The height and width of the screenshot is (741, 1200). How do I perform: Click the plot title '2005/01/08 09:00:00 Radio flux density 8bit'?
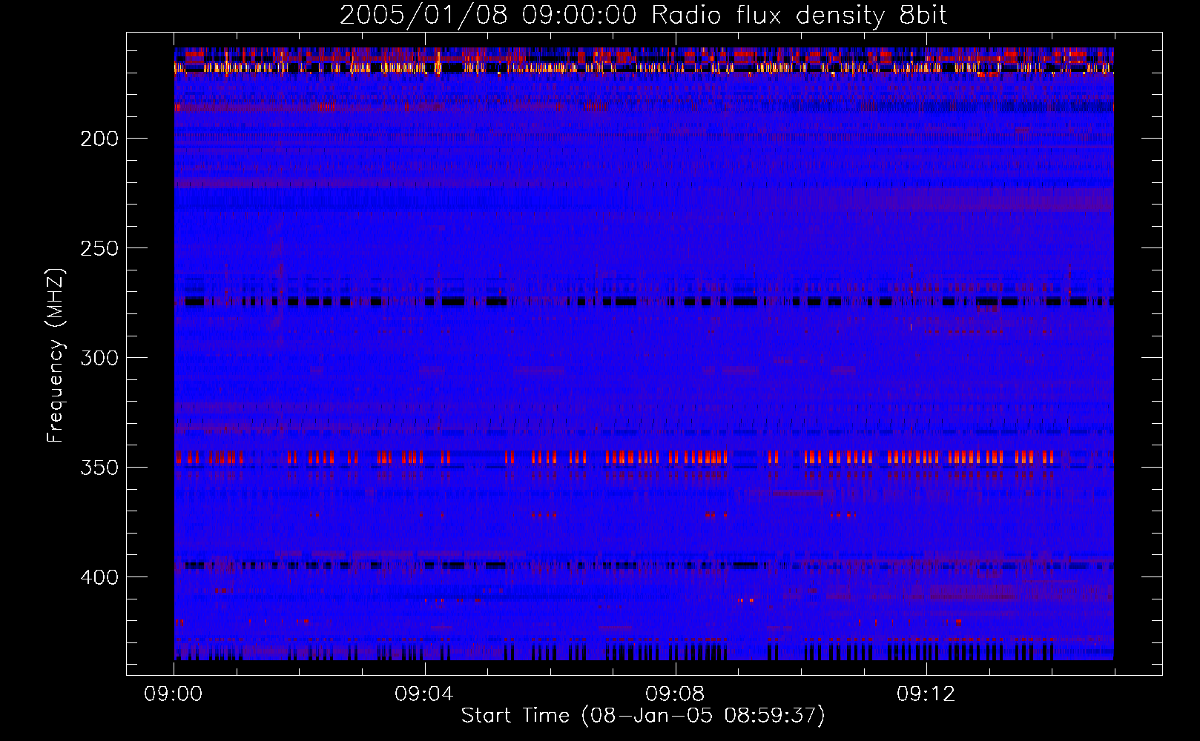643,16
